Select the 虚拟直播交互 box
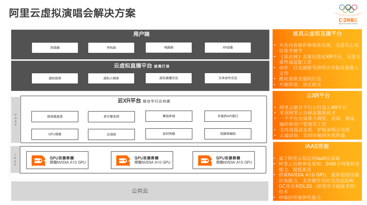The image size is (367, 205). [168, 78]
